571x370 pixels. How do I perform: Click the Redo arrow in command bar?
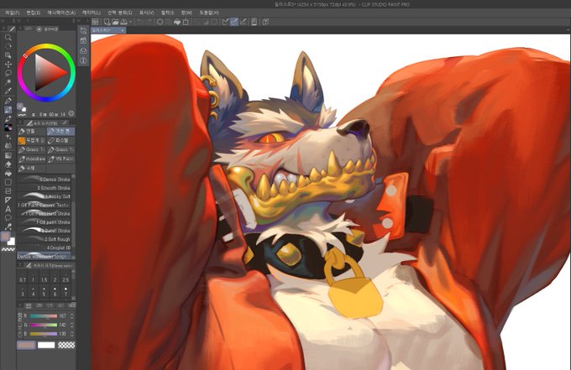tap(149, 22)
